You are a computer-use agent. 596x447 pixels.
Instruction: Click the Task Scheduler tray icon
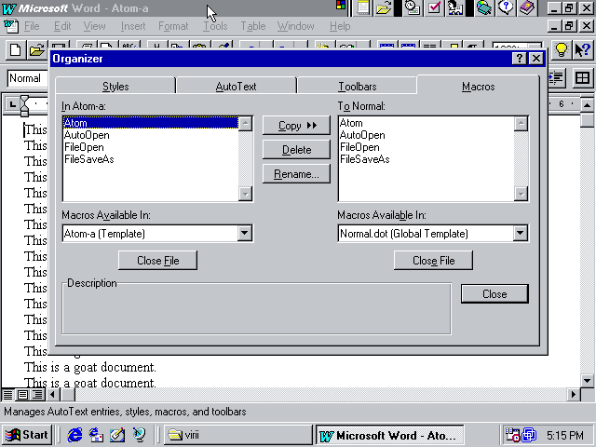pyautogui.click(x=512, y=435)
